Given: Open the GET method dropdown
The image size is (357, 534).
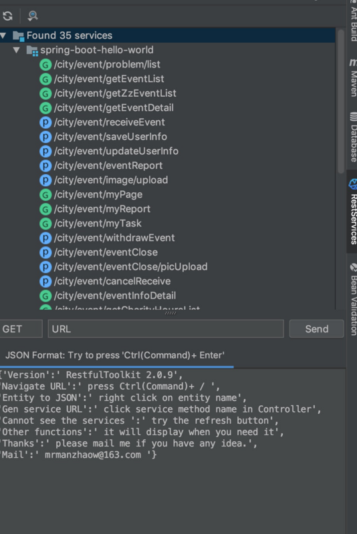Looking at the screenshot, I should 21,329.
